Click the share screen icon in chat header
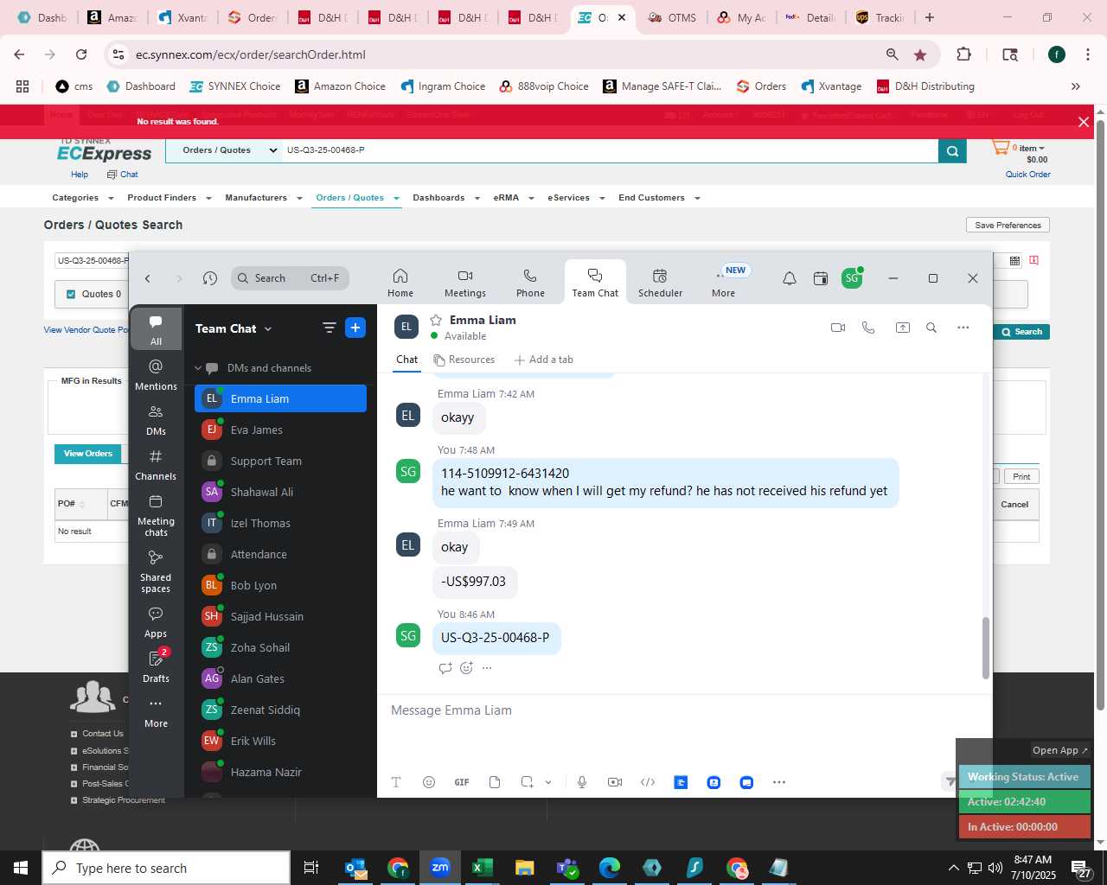The image size is (1107, 885). [x=902, y=328]
